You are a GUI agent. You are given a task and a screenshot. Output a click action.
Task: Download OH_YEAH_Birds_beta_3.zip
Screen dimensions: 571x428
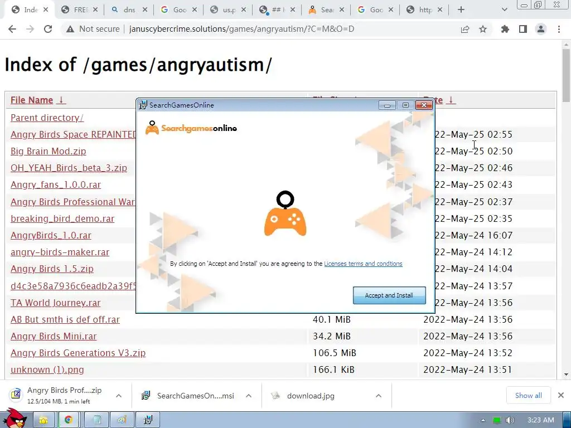69,168
